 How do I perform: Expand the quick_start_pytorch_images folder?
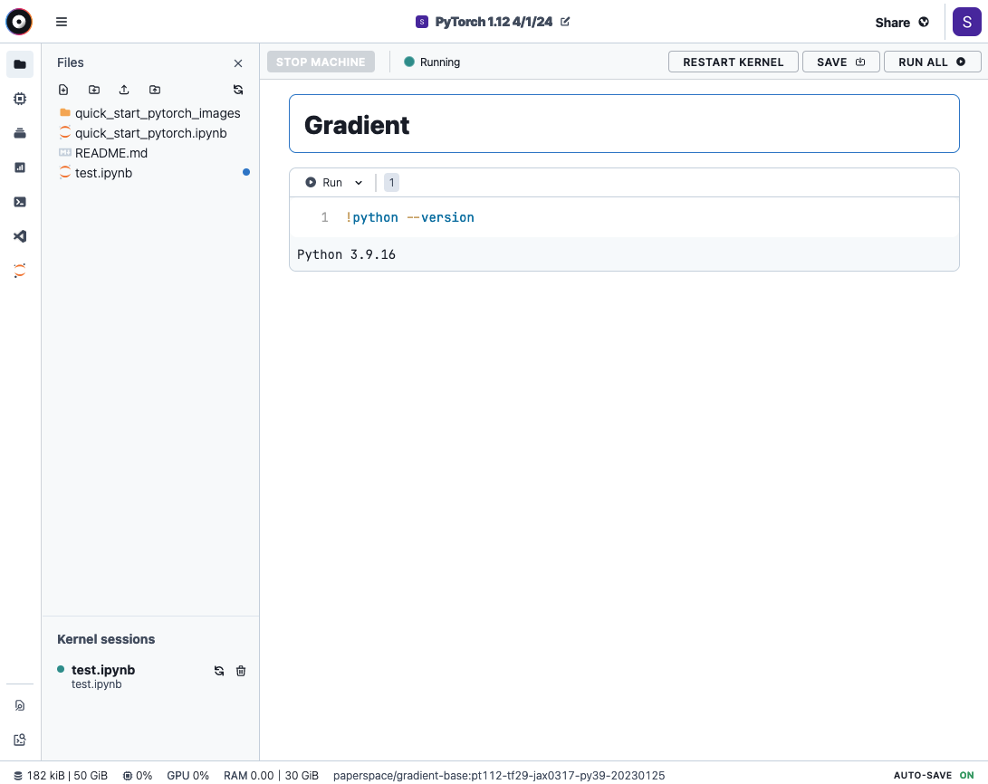point(158,113)
